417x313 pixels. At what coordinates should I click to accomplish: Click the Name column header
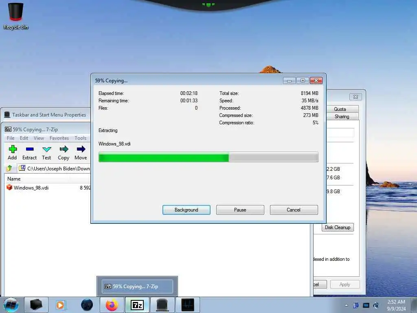[x=37, y=179]
